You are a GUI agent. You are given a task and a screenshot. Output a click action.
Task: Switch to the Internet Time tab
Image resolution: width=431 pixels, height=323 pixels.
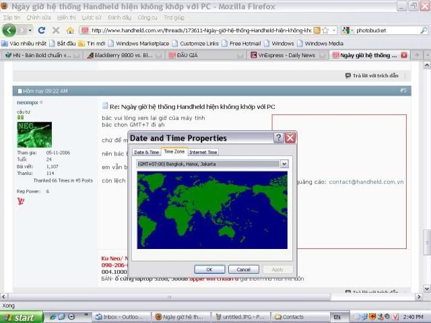tap(203, 152)
